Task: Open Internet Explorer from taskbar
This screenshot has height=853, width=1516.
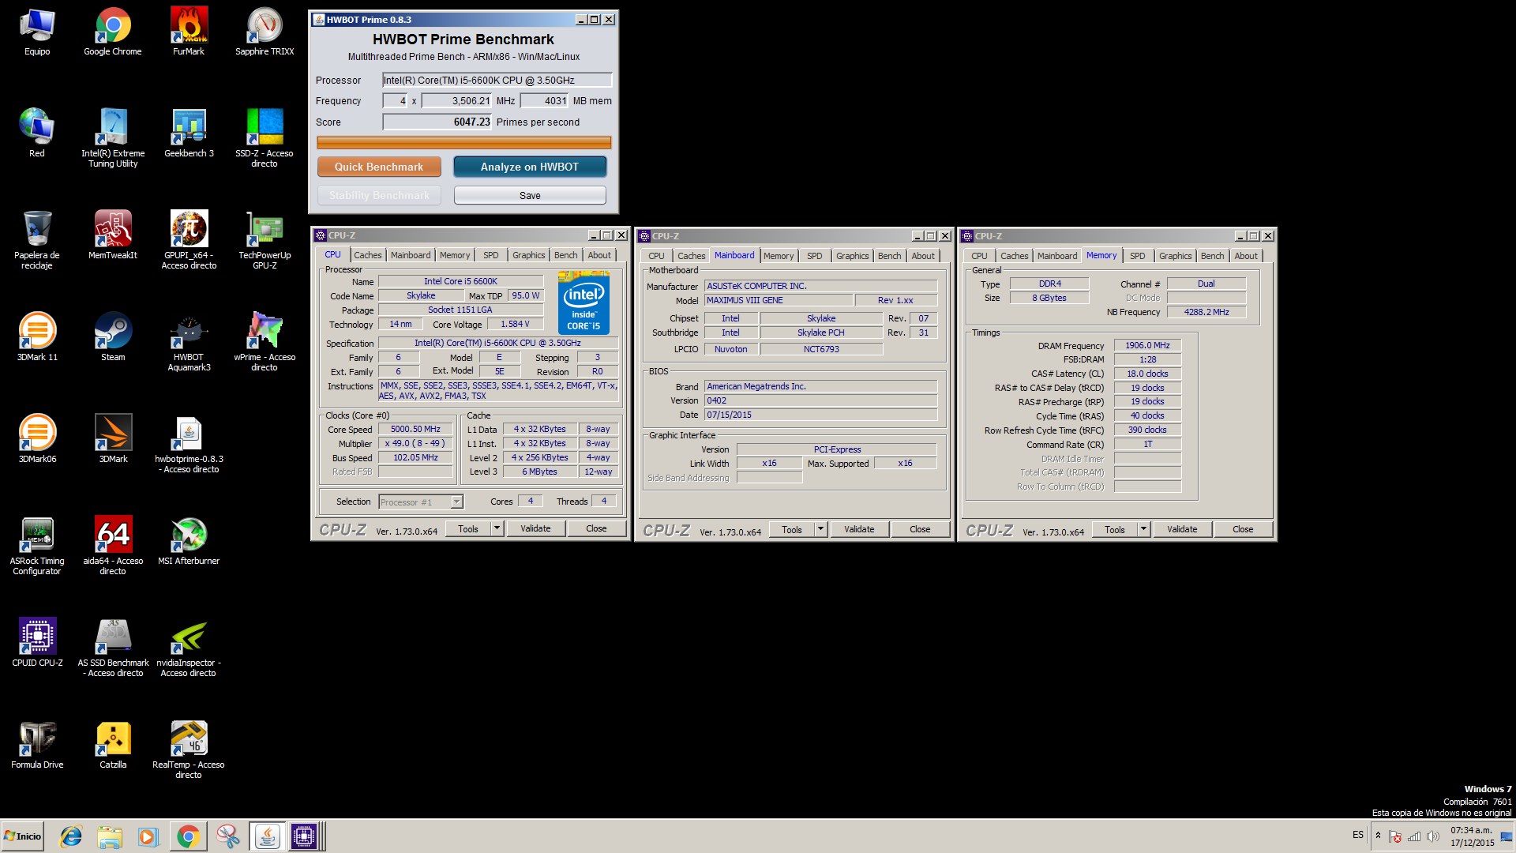Action: click(x=71, y=836)
